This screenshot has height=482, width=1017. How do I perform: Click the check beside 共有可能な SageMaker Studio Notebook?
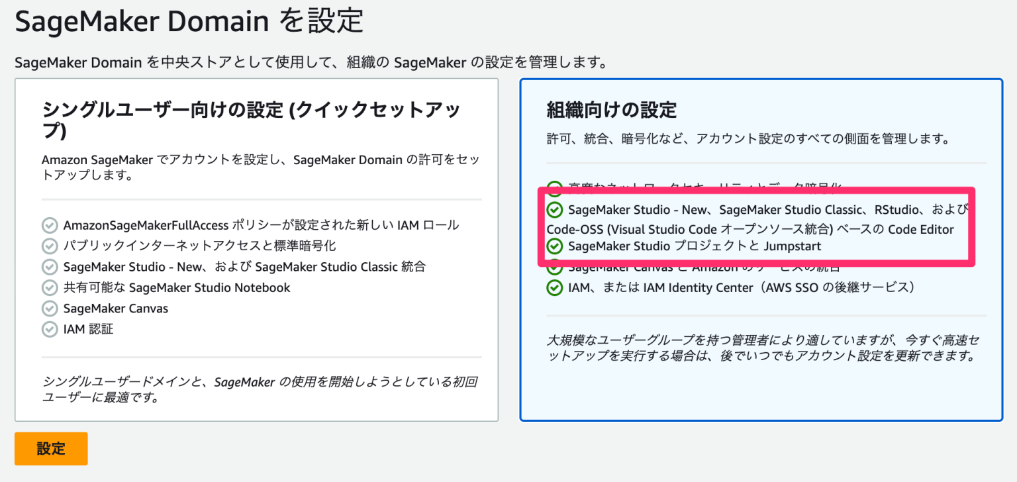coord(50,287)
